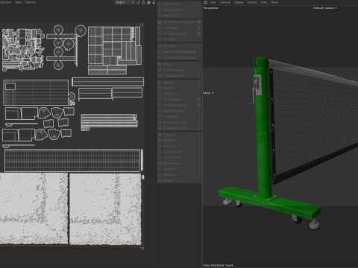The image size is (358, 268).
Task: Click the Add UV Pins command icon
Action: coord(160,4)
